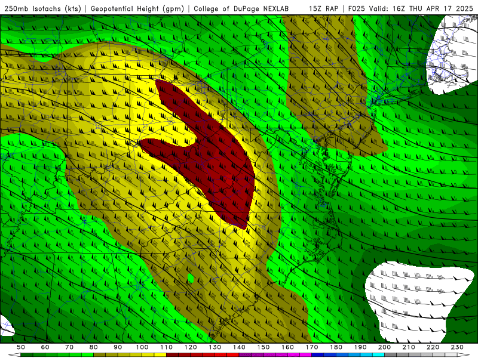Screen dimensions: 478x358
Task: Click the right arrow end of the color bar
Action: (464, 355)
